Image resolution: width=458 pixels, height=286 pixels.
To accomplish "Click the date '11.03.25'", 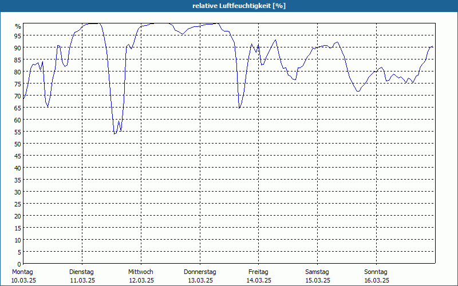I will pyautogui.click(x=82, y=280).
